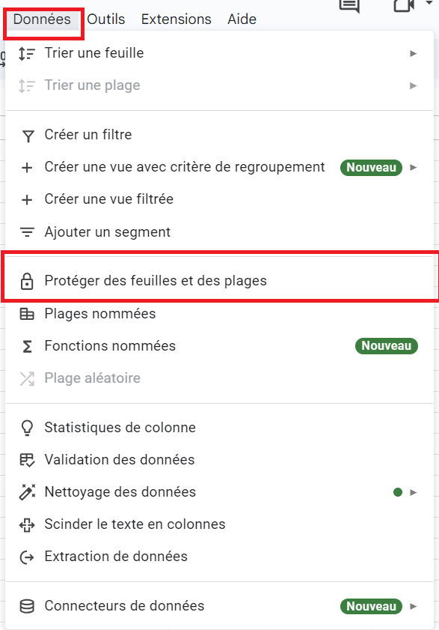Screen dimensions: 439x630
Task: Expand the Nettoyage des données submenu arrow
Action: click(414, 492)
